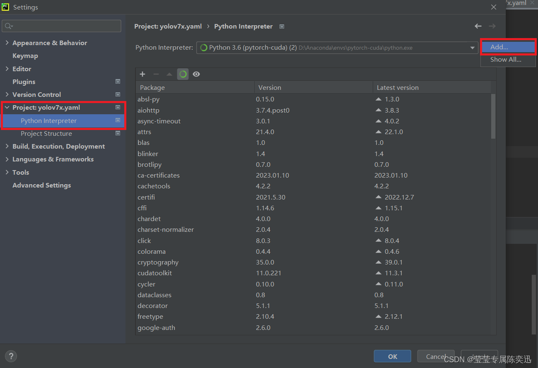Select the google-auth package row

tap(314, 327)
